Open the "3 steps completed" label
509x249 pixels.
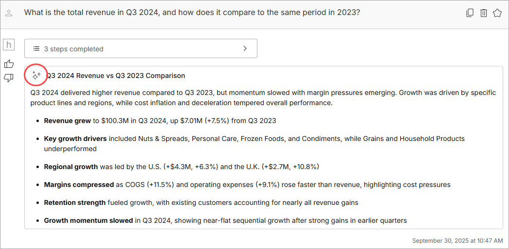73,49
